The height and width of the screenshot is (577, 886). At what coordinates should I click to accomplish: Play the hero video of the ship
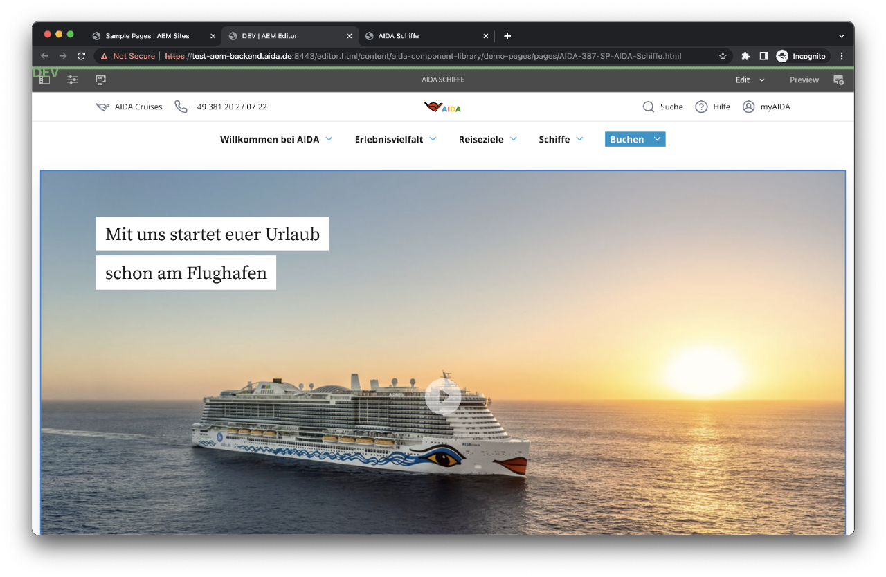pyautogui.click(x=443, y=396)
